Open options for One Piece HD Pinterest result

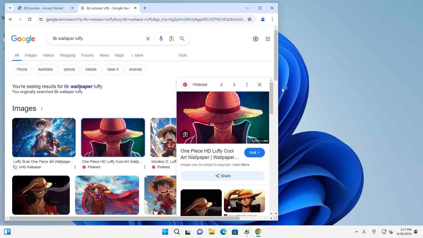(145, 167)
